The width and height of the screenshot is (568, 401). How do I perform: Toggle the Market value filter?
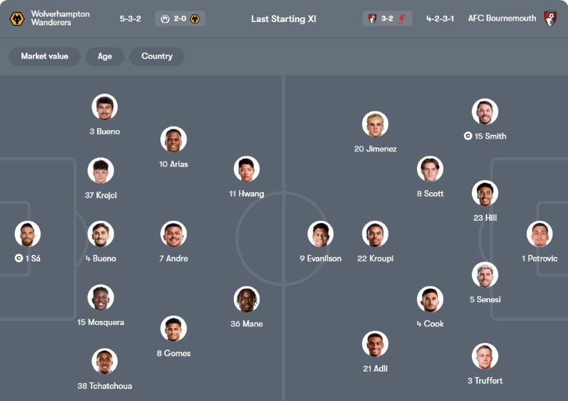[44, 56]
